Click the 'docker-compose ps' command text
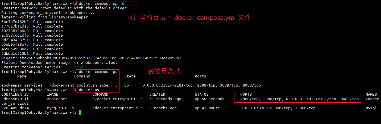381x124 pixels. pyautogui.click(x=98, y=72)
